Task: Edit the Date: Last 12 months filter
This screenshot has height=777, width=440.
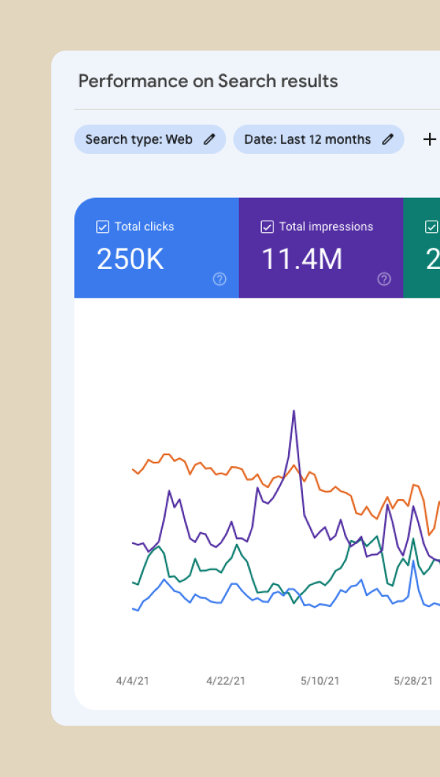Action: (318, 139)
